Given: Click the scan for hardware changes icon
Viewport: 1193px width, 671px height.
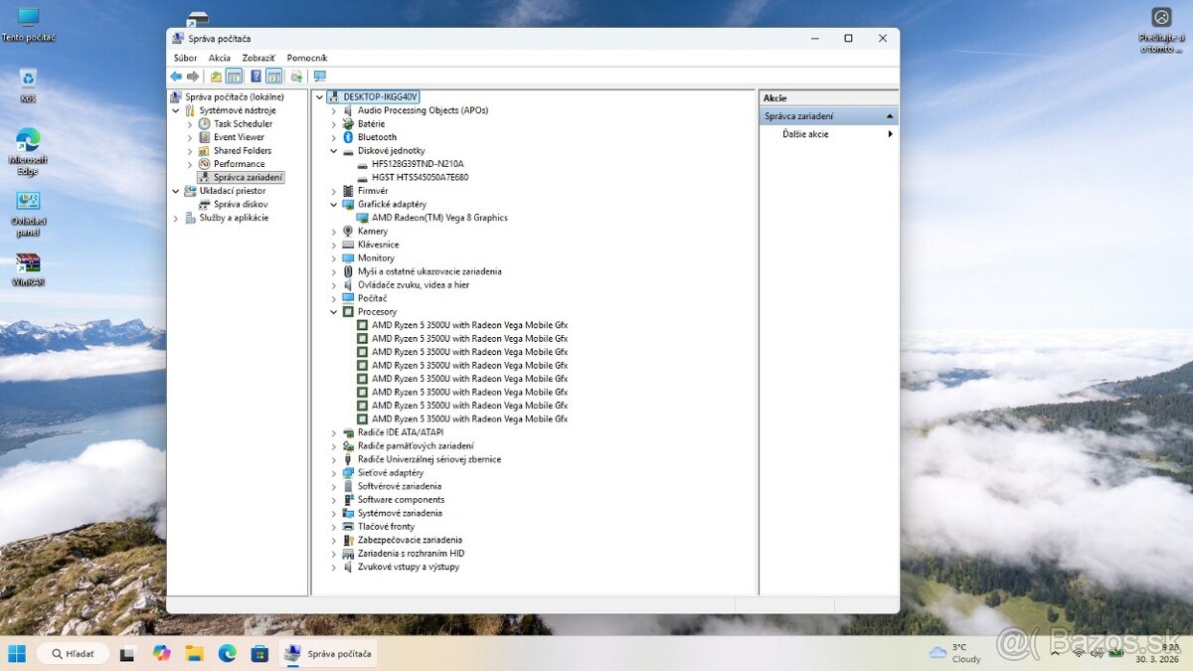Looking at the screenshot, I should coord(296,76).
